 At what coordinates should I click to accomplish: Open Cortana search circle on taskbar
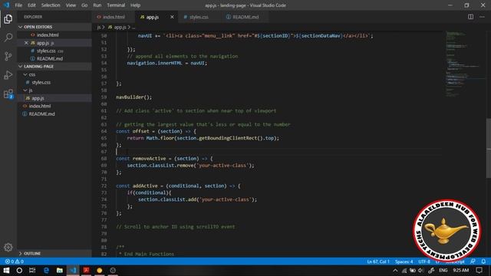coord(19,271)
